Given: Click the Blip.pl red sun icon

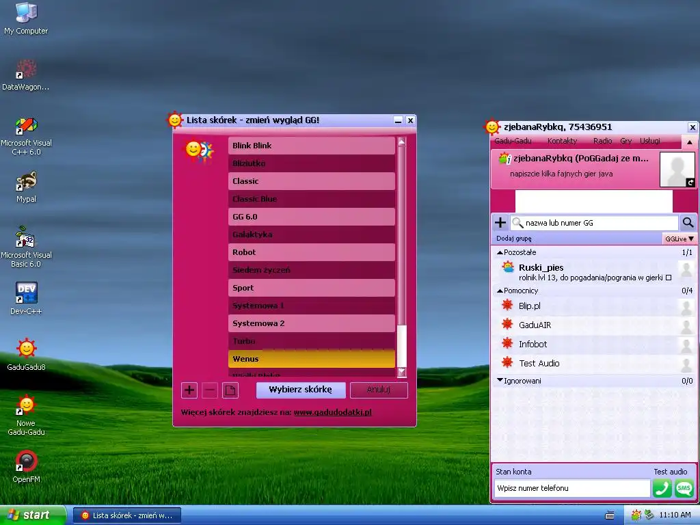Looking at the screenshot, I should 507,306.
